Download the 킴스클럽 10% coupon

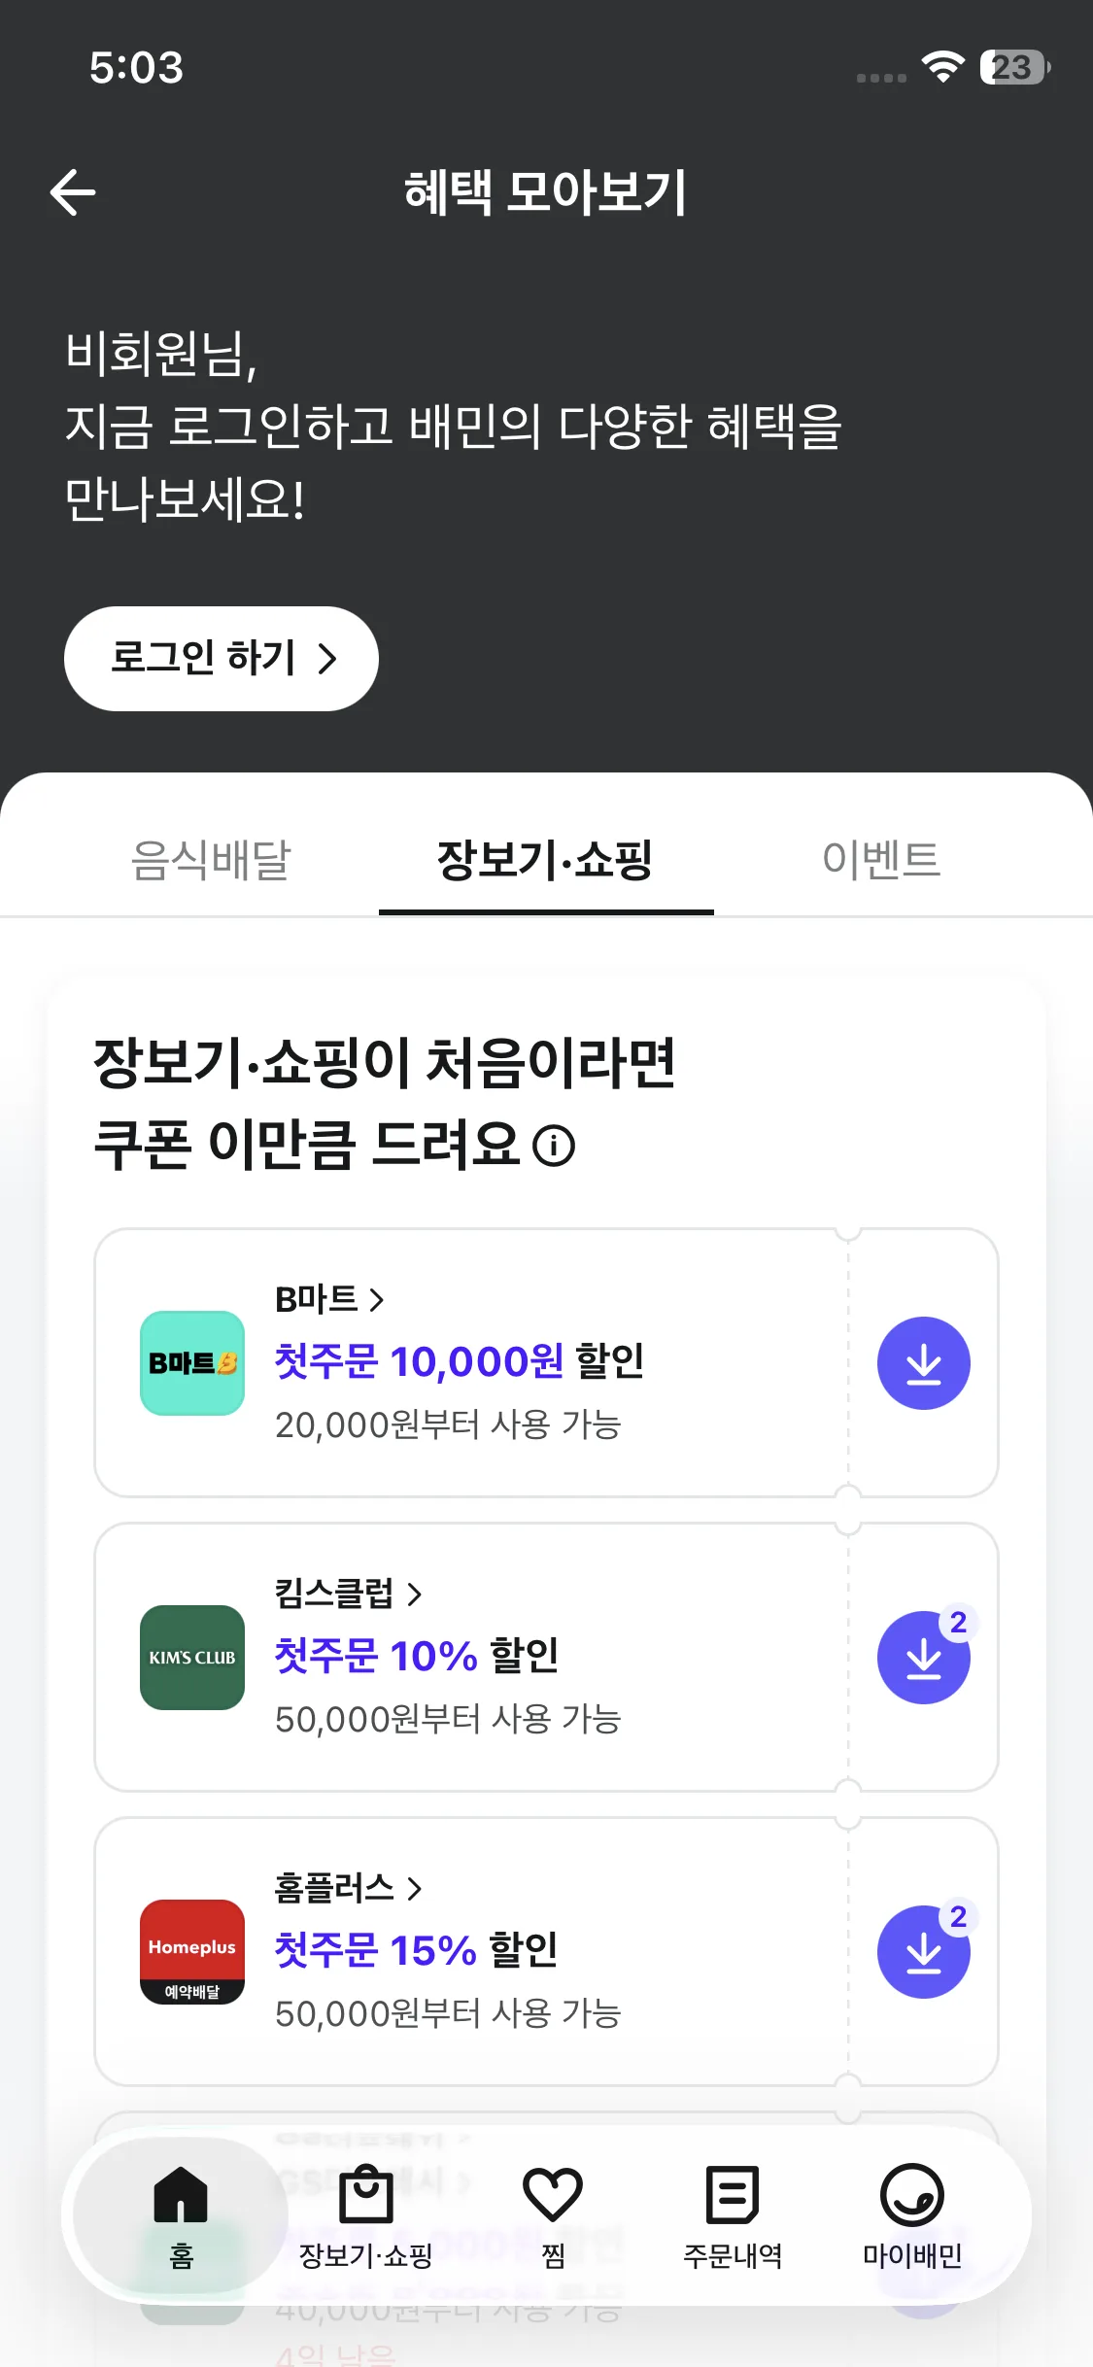click(x=923, y=1658)
